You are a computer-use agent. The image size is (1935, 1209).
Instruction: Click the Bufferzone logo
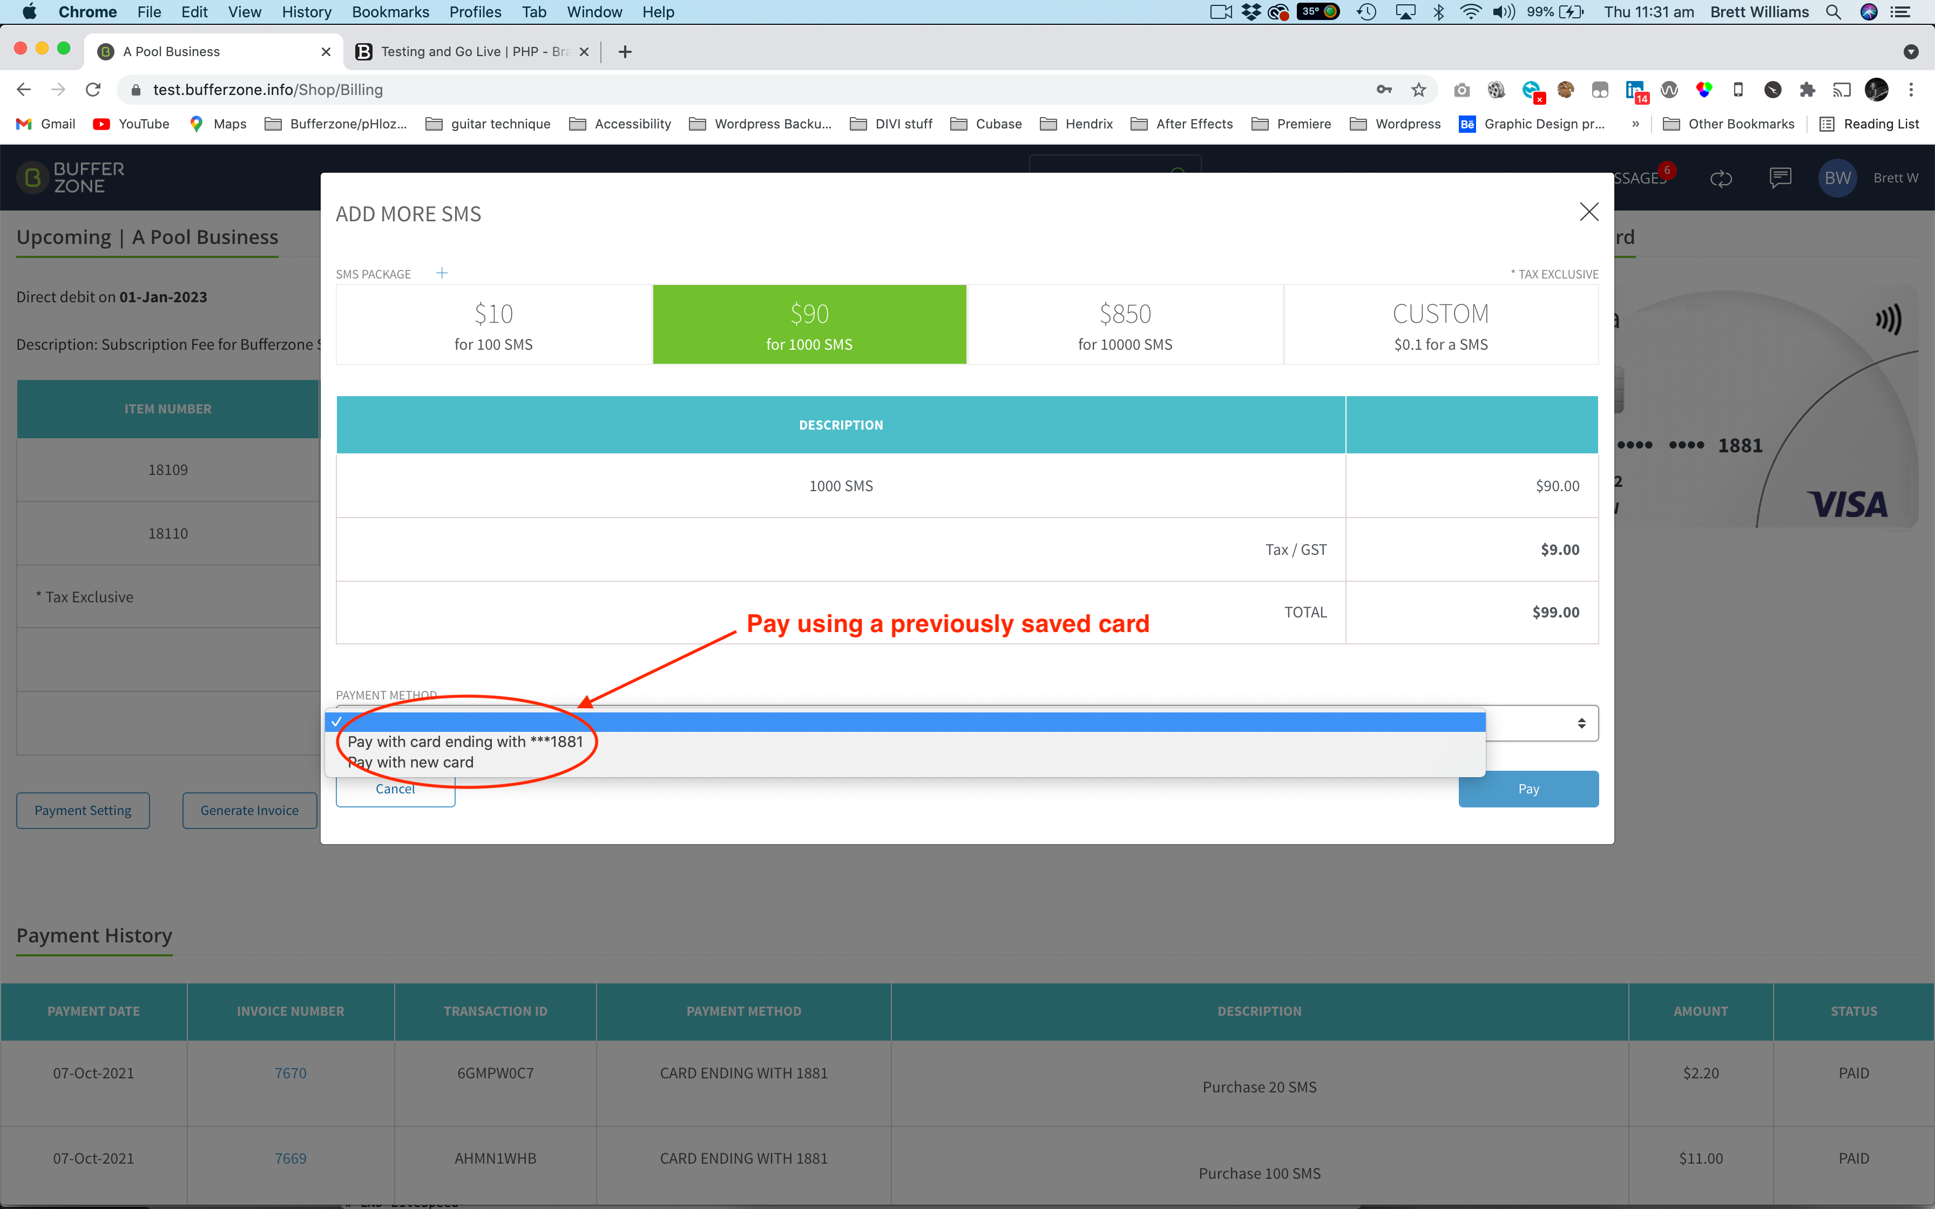(x=71, y=178)
